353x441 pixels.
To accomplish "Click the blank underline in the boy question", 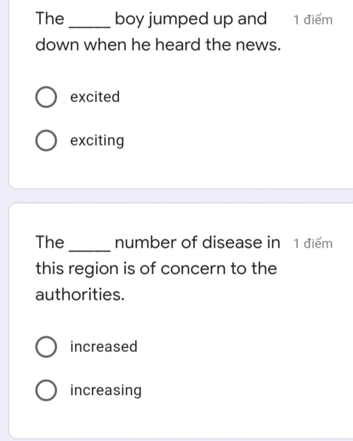I will (x=90, y=26).
